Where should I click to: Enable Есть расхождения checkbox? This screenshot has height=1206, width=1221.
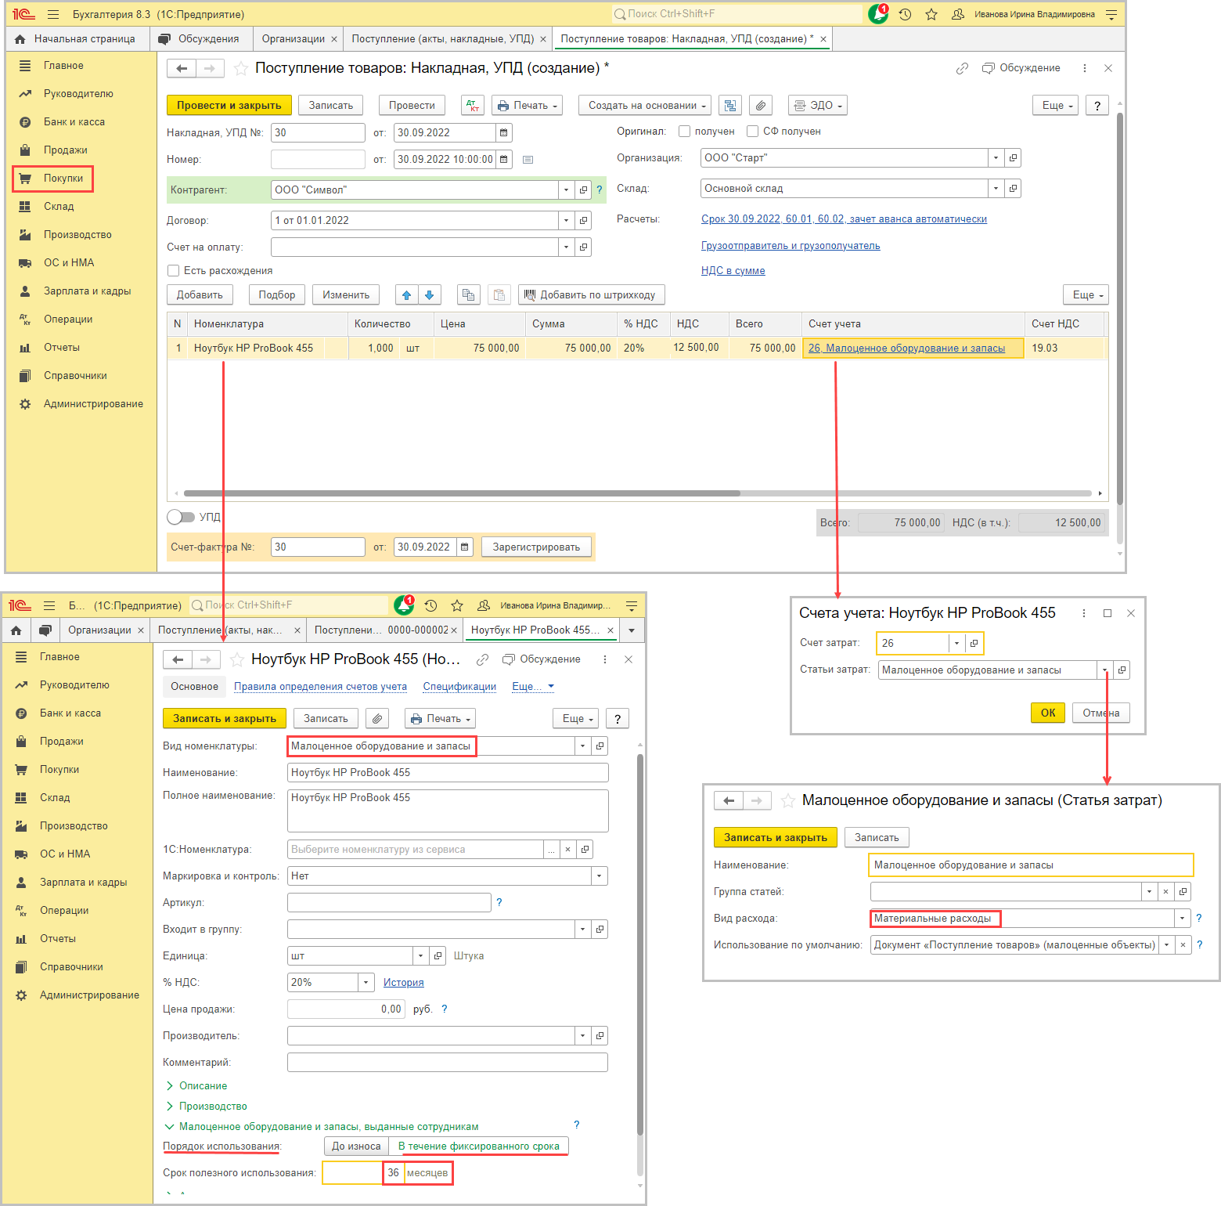point(174,271)
